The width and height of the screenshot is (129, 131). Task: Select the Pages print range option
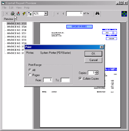30,75
